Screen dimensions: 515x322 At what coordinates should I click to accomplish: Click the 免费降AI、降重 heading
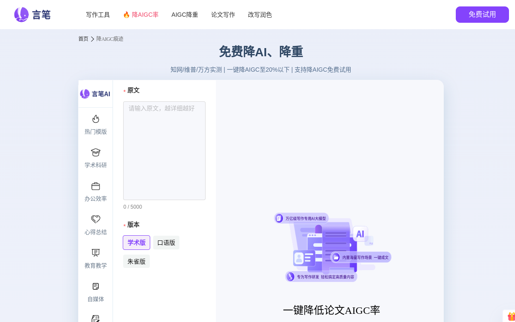(261, 52)
